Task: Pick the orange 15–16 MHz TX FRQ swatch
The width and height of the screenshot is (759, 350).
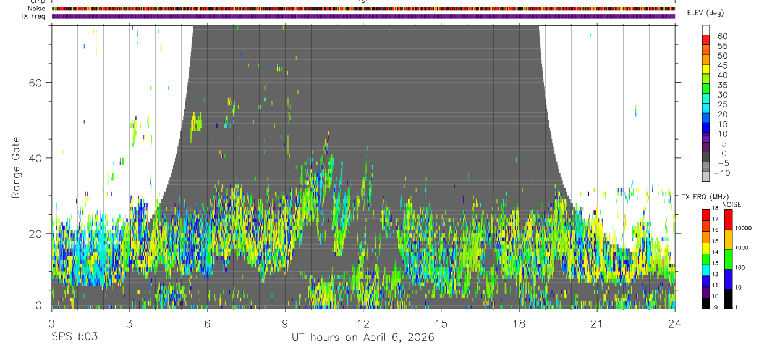Action: pyautogui.click(x=705, y=237)
